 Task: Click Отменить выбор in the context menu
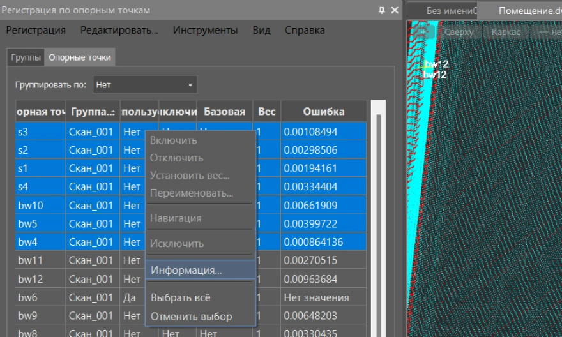191,317
